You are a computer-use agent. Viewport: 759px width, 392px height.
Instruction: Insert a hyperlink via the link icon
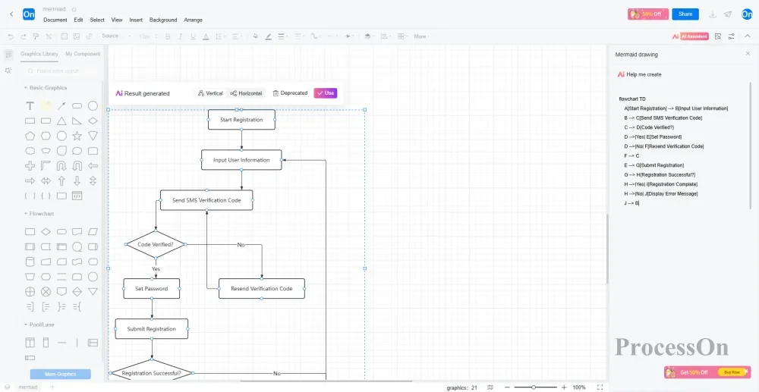point(89,36)
